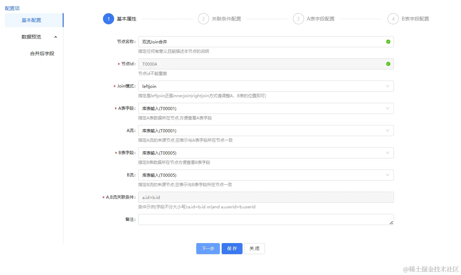The image size is (461, 275).
Task: Click the 关闭 button
Action: 254,249
